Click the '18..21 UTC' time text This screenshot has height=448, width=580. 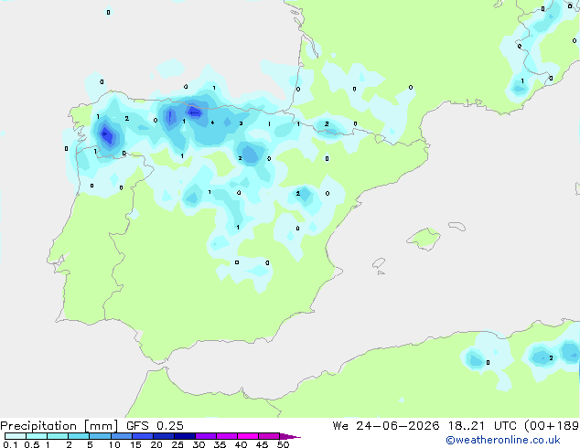[x=485, y=426]
